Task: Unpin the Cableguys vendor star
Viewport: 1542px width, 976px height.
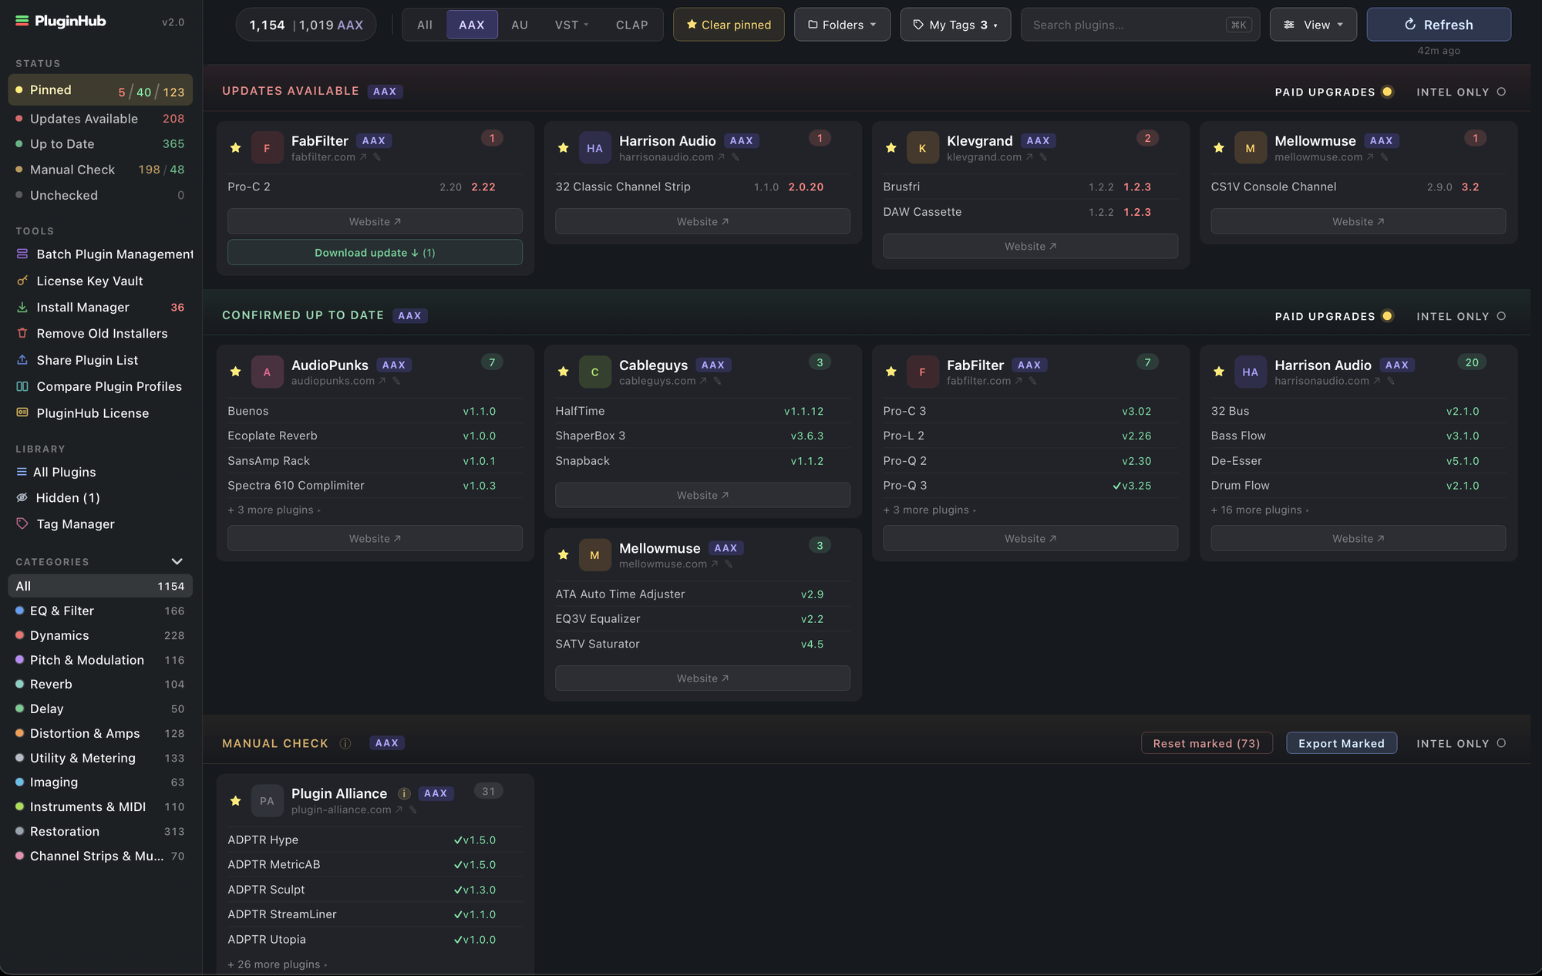Action: coord(564,372)
